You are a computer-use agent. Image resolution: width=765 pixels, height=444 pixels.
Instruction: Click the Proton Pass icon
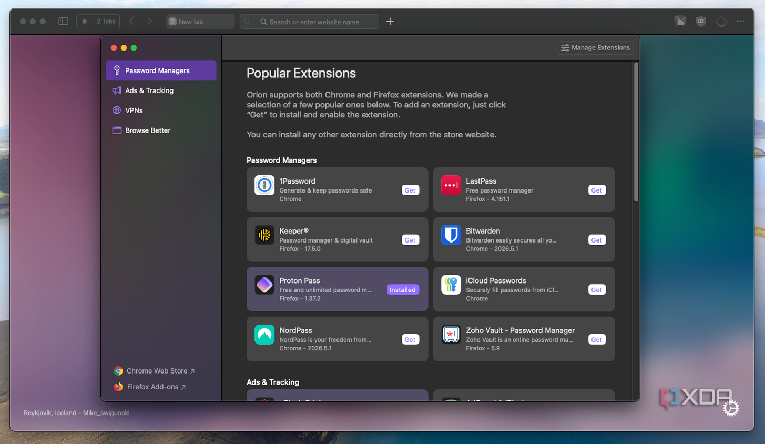pos(264,285)
